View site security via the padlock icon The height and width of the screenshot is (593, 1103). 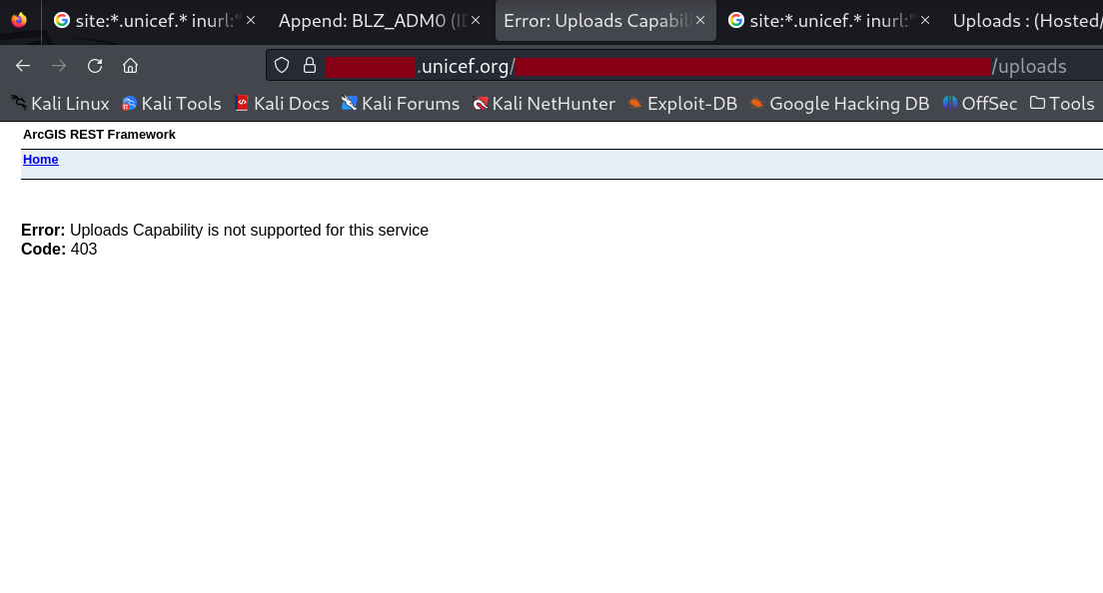click(310, 65)
